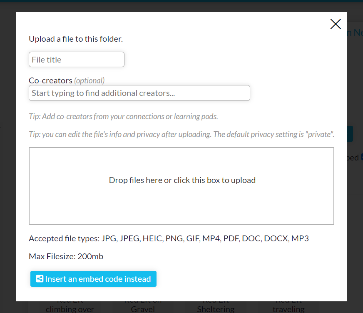Viewport: 363px width, 313px height.
Task: Click the co-creators connections tip text
Action: [x=123, y=116]
